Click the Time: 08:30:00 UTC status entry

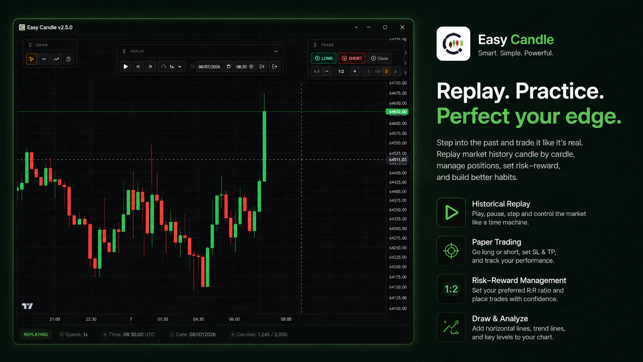129,335
